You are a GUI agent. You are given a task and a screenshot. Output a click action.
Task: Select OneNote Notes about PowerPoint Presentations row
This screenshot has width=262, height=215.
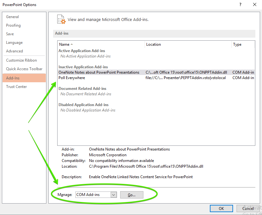[99, 72]
